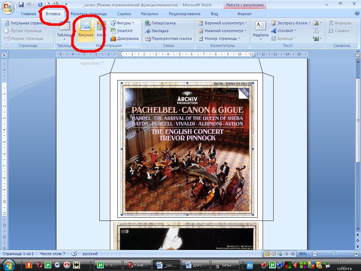Open quick access toolbar customize arrow
The width and height of the screenshot is (361, 271).
(66, 4)
